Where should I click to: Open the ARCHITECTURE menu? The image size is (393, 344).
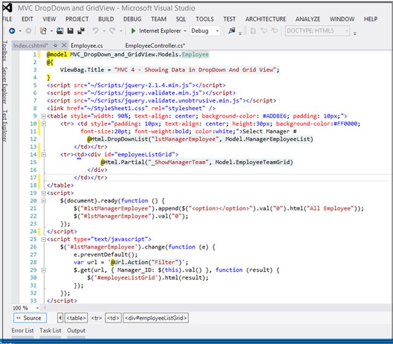pyautogui.click(x=267, y=19)
